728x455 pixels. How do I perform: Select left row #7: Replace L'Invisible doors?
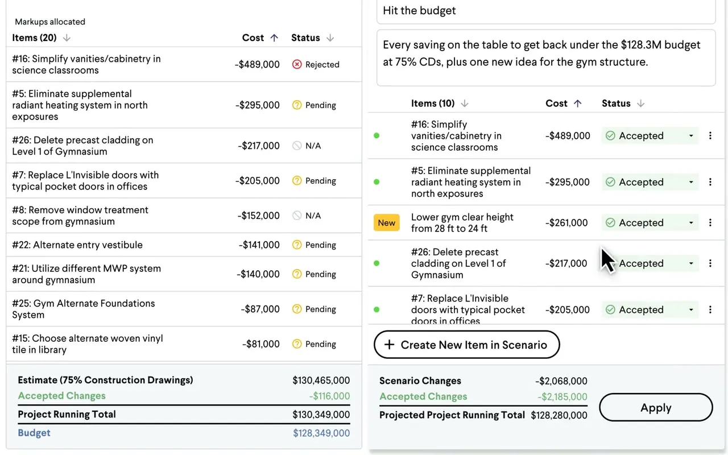pos(184,181)
